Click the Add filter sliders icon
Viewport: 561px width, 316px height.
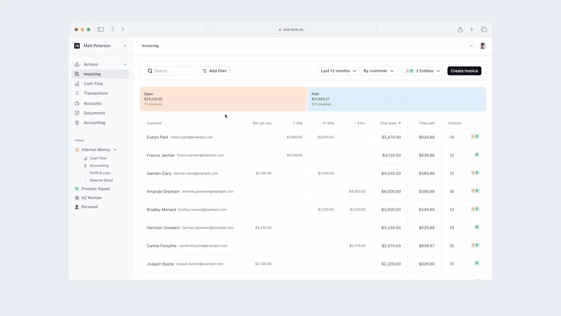204,71
